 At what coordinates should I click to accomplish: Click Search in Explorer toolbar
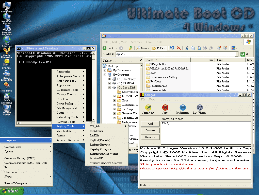pos(143,48)
